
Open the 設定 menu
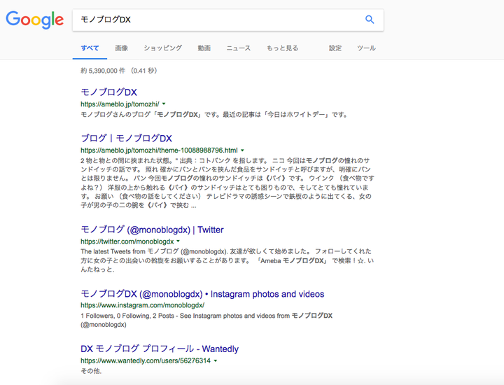click(335, 48)
